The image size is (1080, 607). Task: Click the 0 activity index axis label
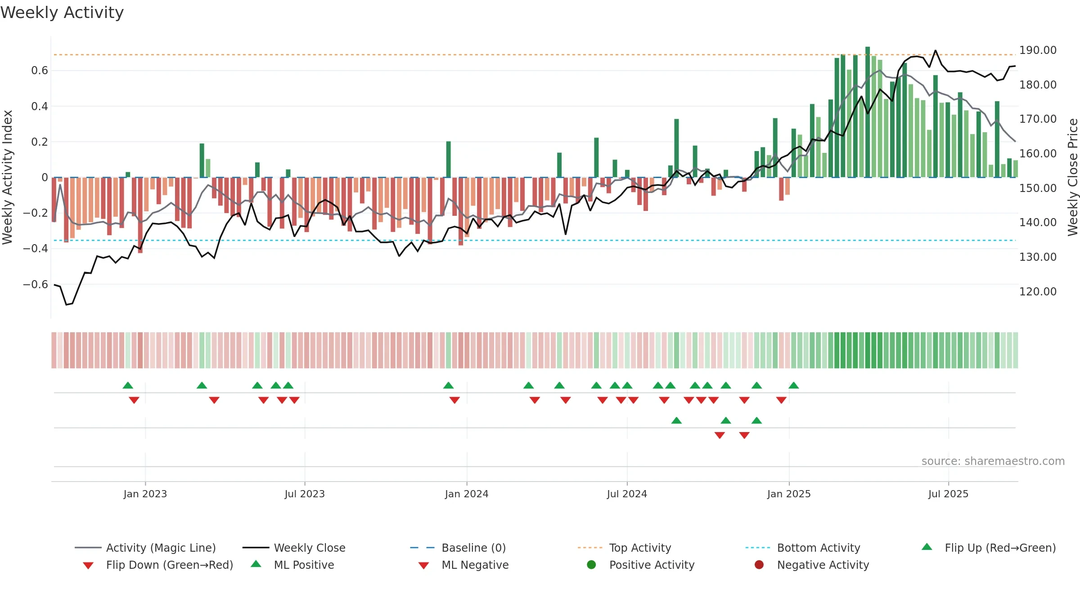(x=45, y=178)
